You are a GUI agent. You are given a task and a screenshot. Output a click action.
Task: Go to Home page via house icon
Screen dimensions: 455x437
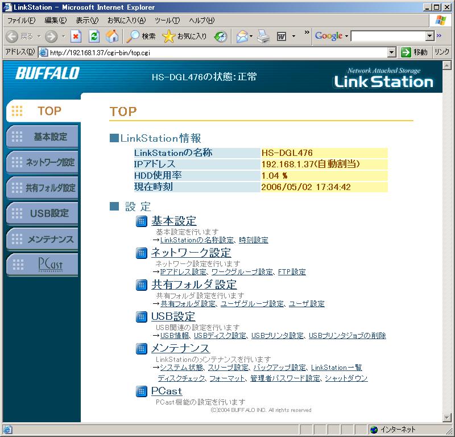point(112,36)
